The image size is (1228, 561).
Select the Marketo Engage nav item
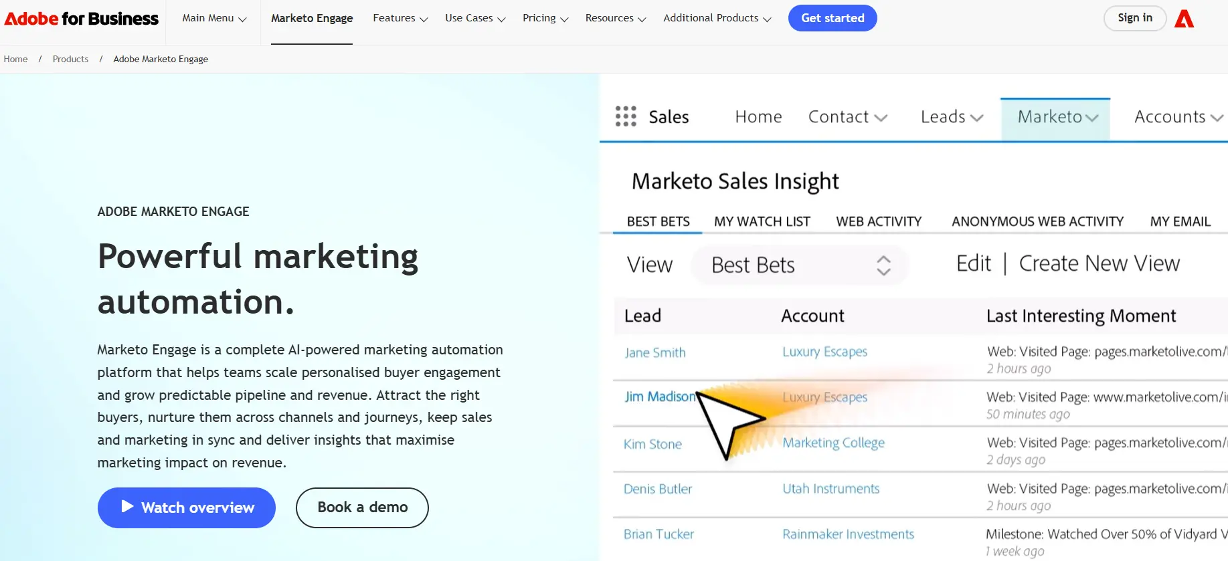pyautogui.click(x=312, y=18)
